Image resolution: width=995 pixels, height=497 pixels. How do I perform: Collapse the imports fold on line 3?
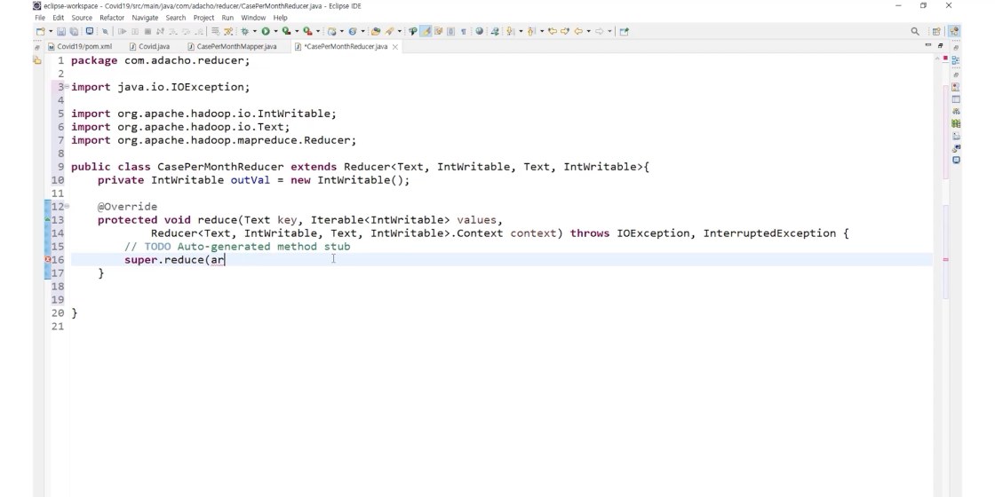[x=67, y=87]
